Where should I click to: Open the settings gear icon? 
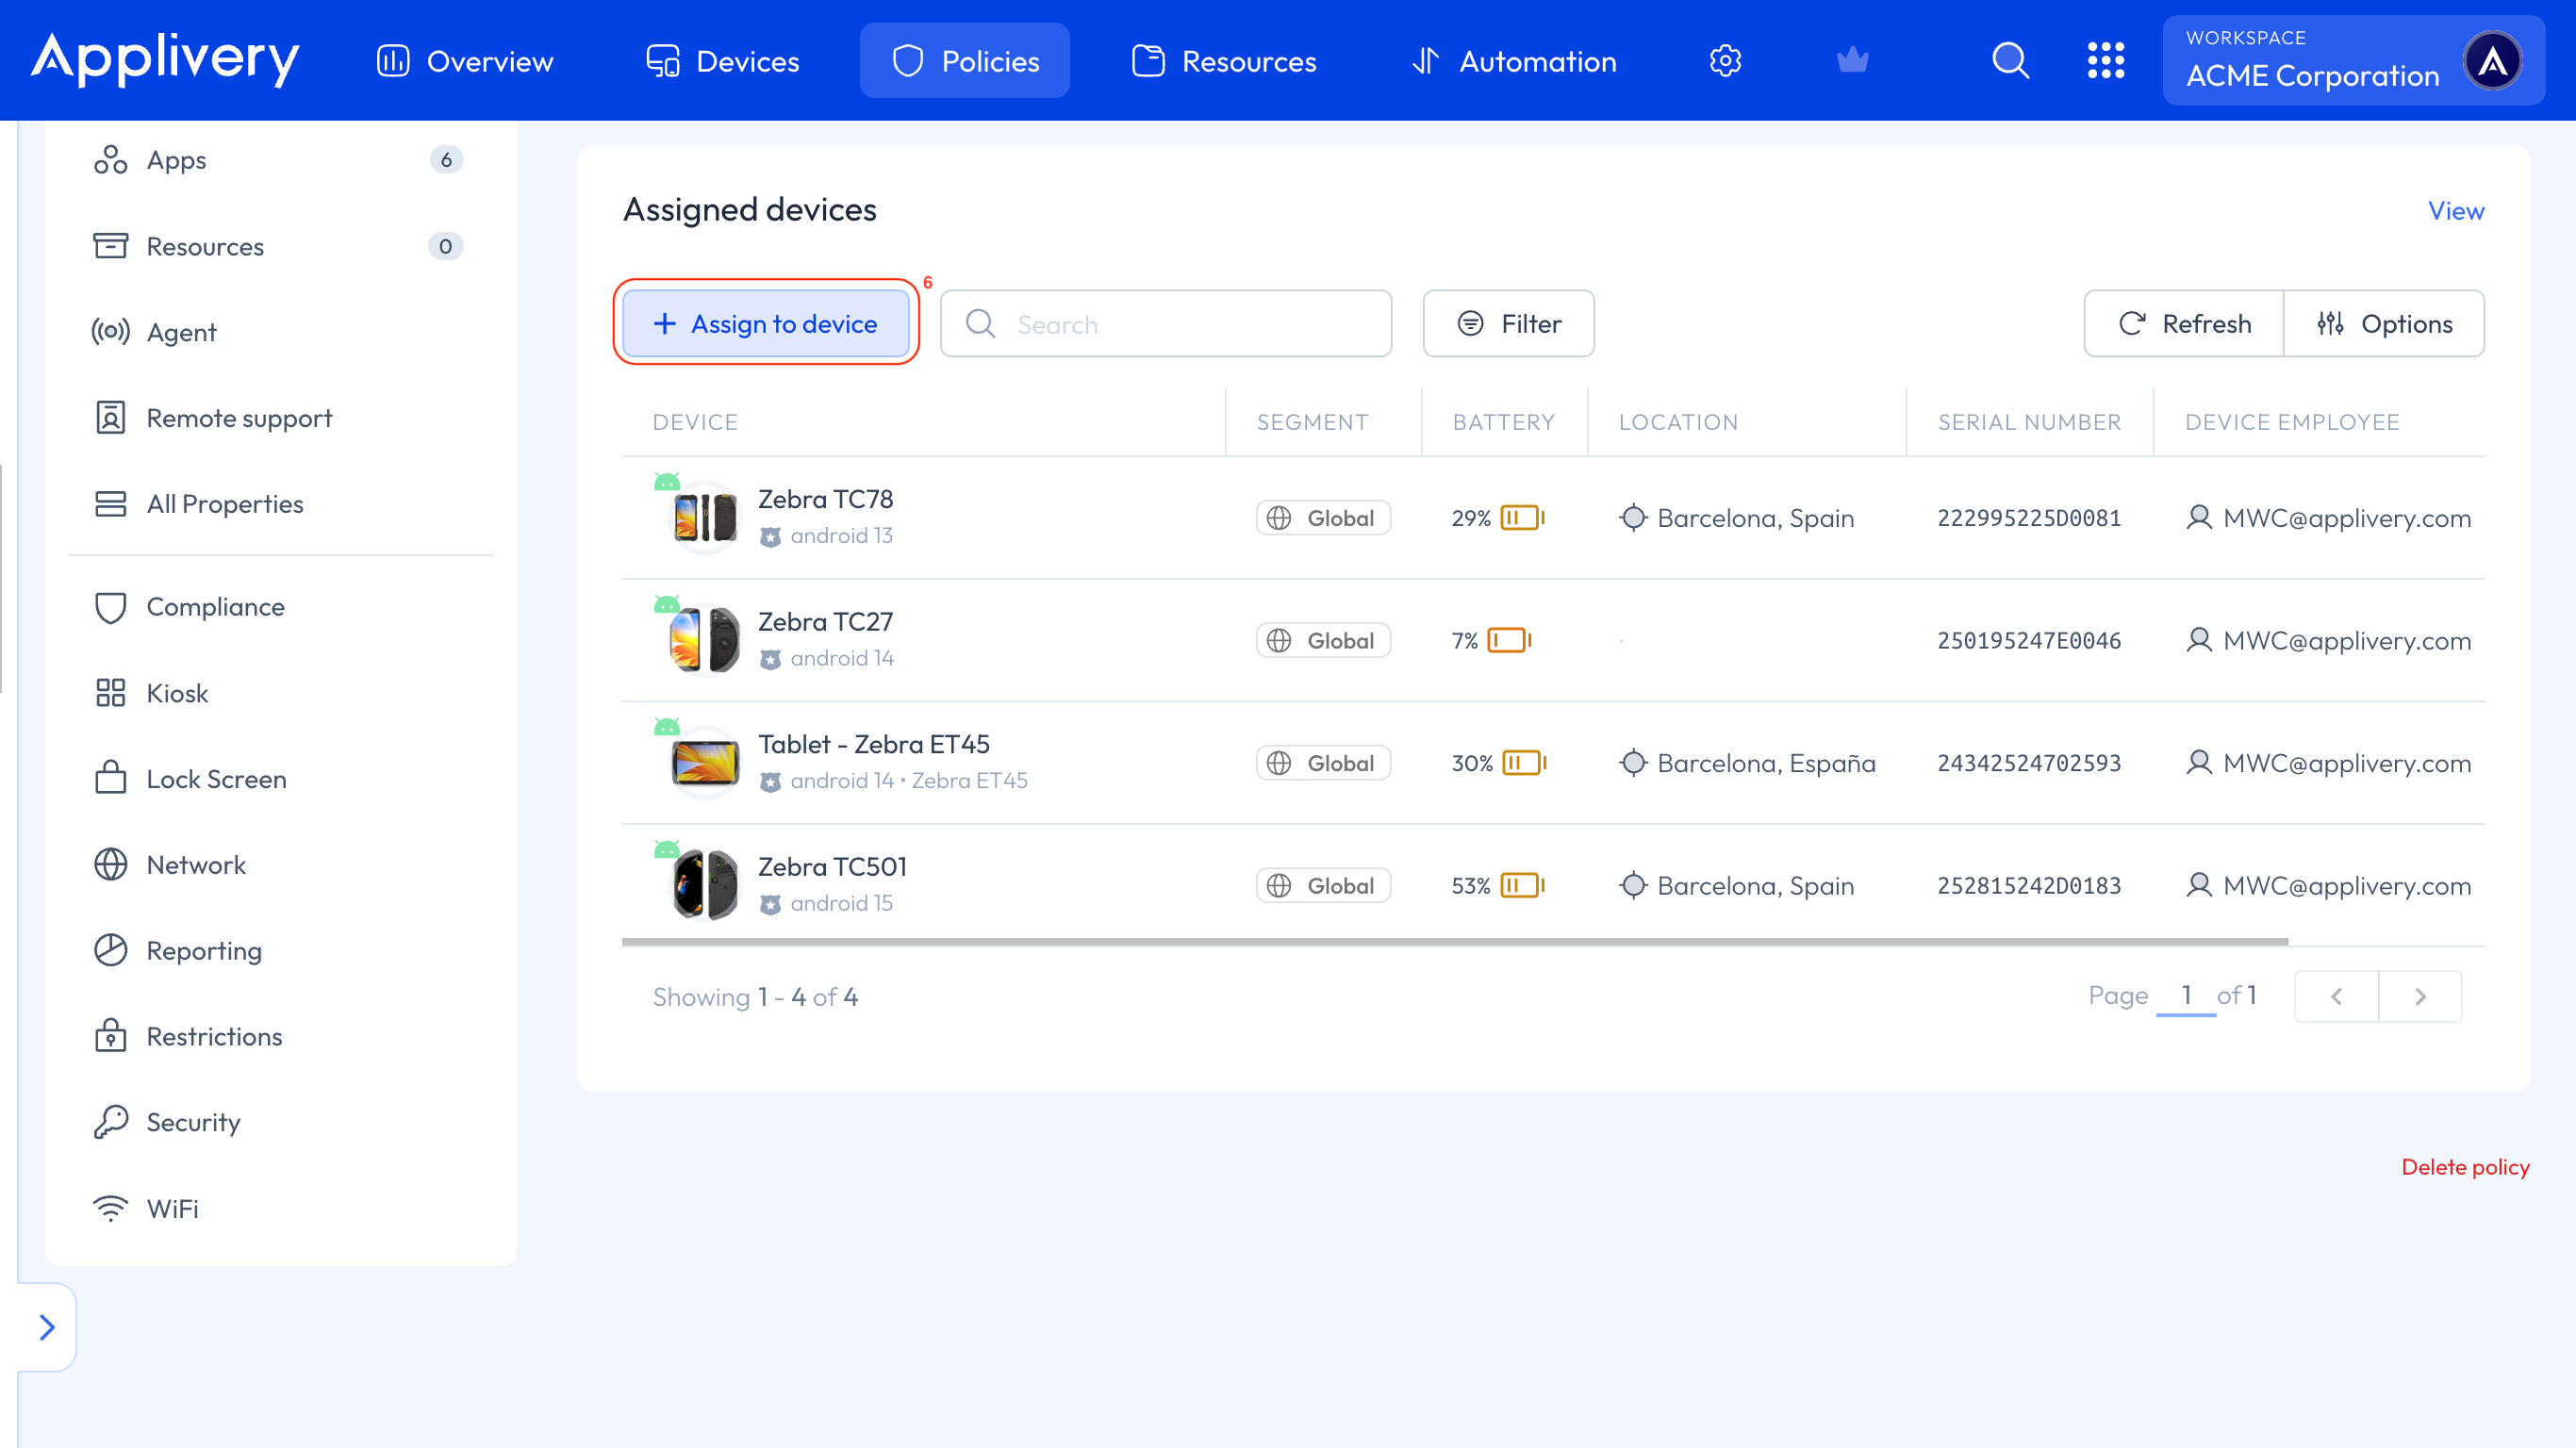(x=1725, y=61)
